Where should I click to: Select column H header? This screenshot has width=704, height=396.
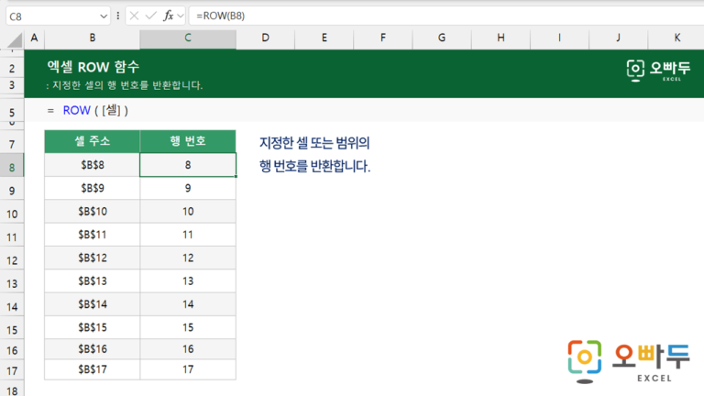pos(500,38)
